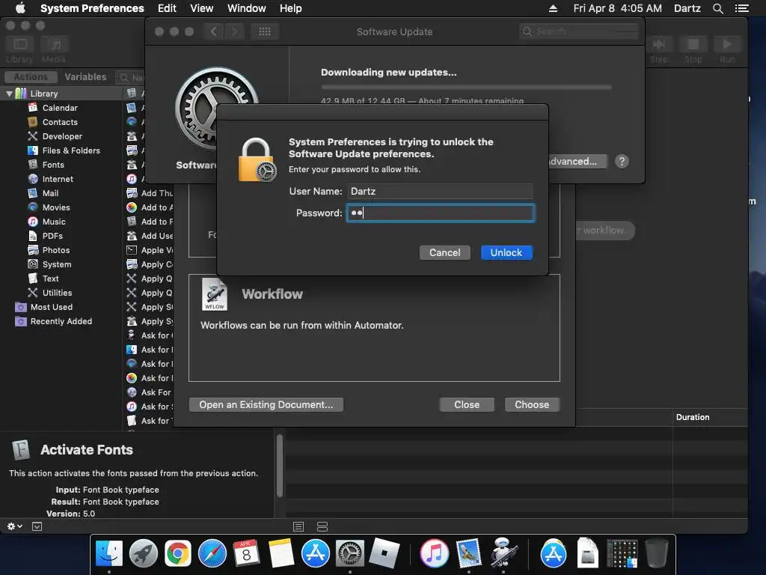
Task: Switch to Actions tab in Automator
Action: [x=31, y=77]
